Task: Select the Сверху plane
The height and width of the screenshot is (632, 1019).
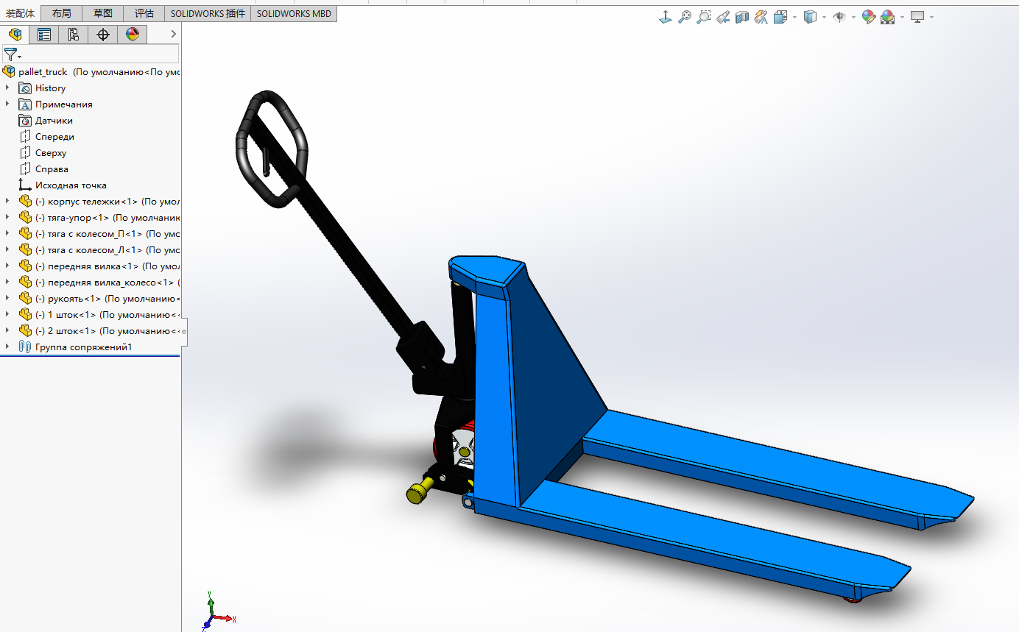Action: coord(51,153)
